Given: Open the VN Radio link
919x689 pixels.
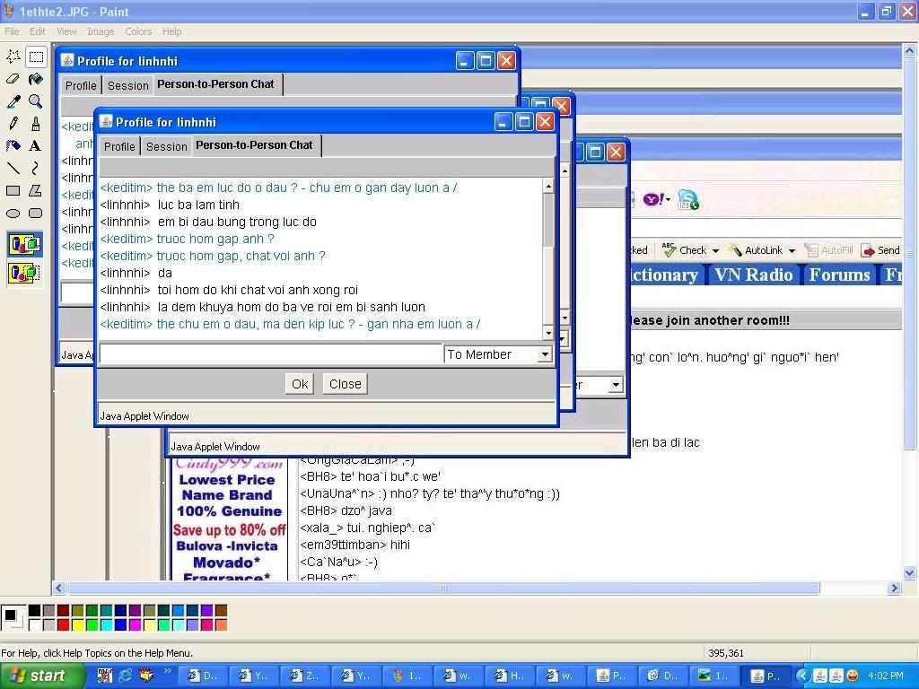Looking at the screenshot, I should click(753, 275).
